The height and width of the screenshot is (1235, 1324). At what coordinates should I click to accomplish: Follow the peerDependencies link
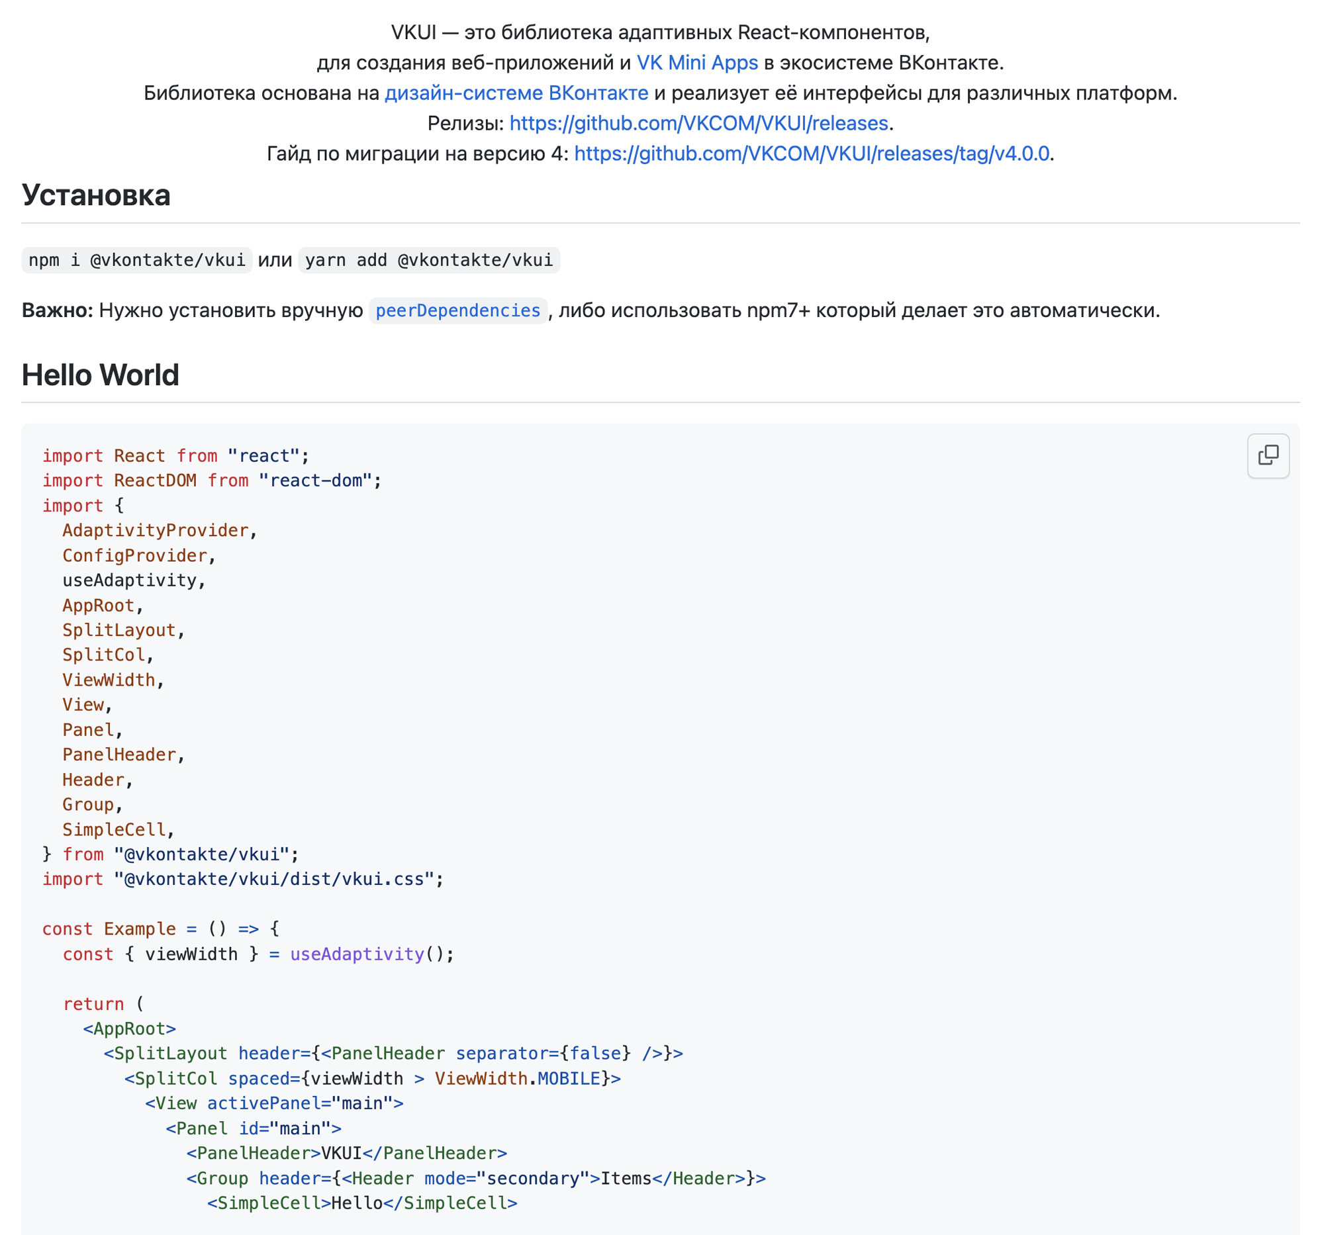457,310
